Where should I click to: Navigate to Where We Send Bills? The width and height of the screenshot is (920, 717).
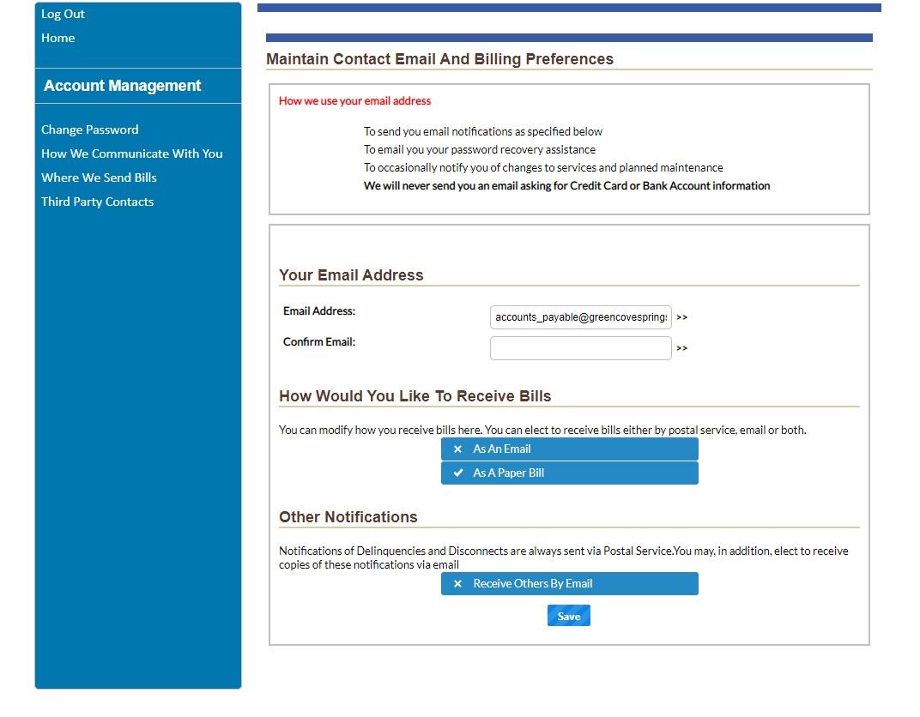click(99, 178)
